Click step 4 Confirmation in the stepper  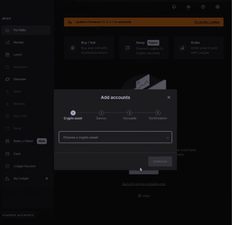click(x=158, y=113)
